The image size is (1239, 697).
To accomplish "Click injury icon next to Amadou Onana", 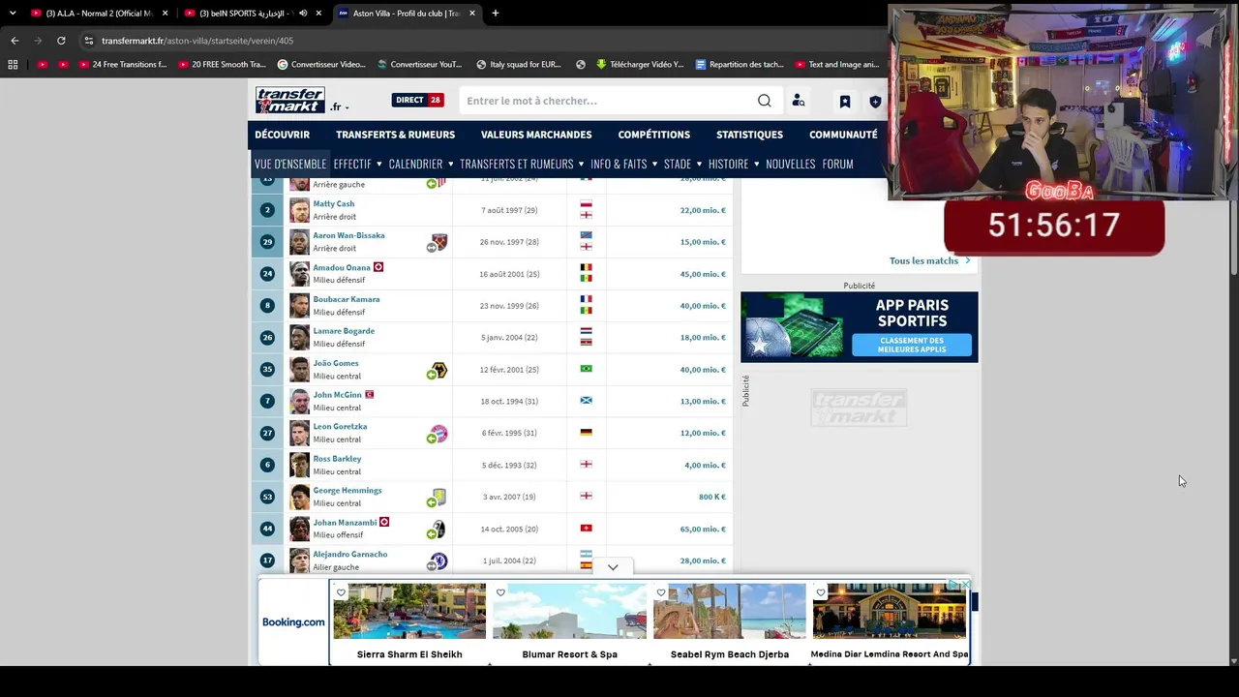I will [378, 267].
